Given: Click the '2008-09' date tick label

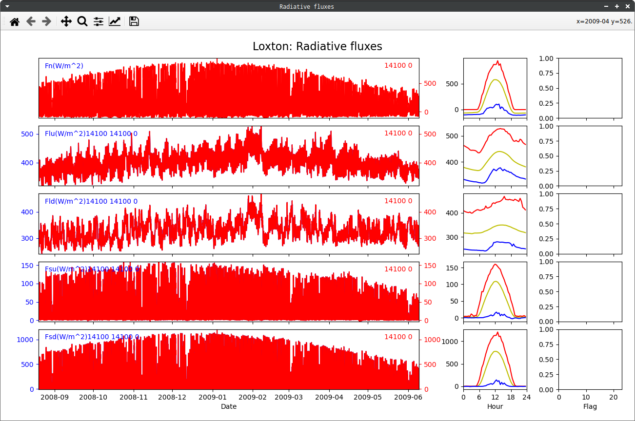Looking at the screenshot, I should (54, 397).
